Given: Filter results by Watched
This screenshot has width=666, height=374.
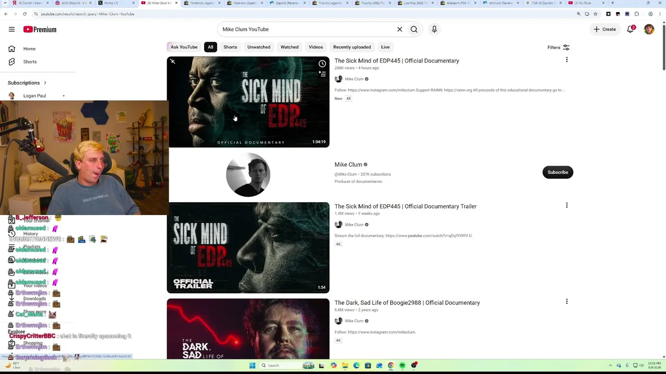Looking at the screenshot, I should coord(289,47).
